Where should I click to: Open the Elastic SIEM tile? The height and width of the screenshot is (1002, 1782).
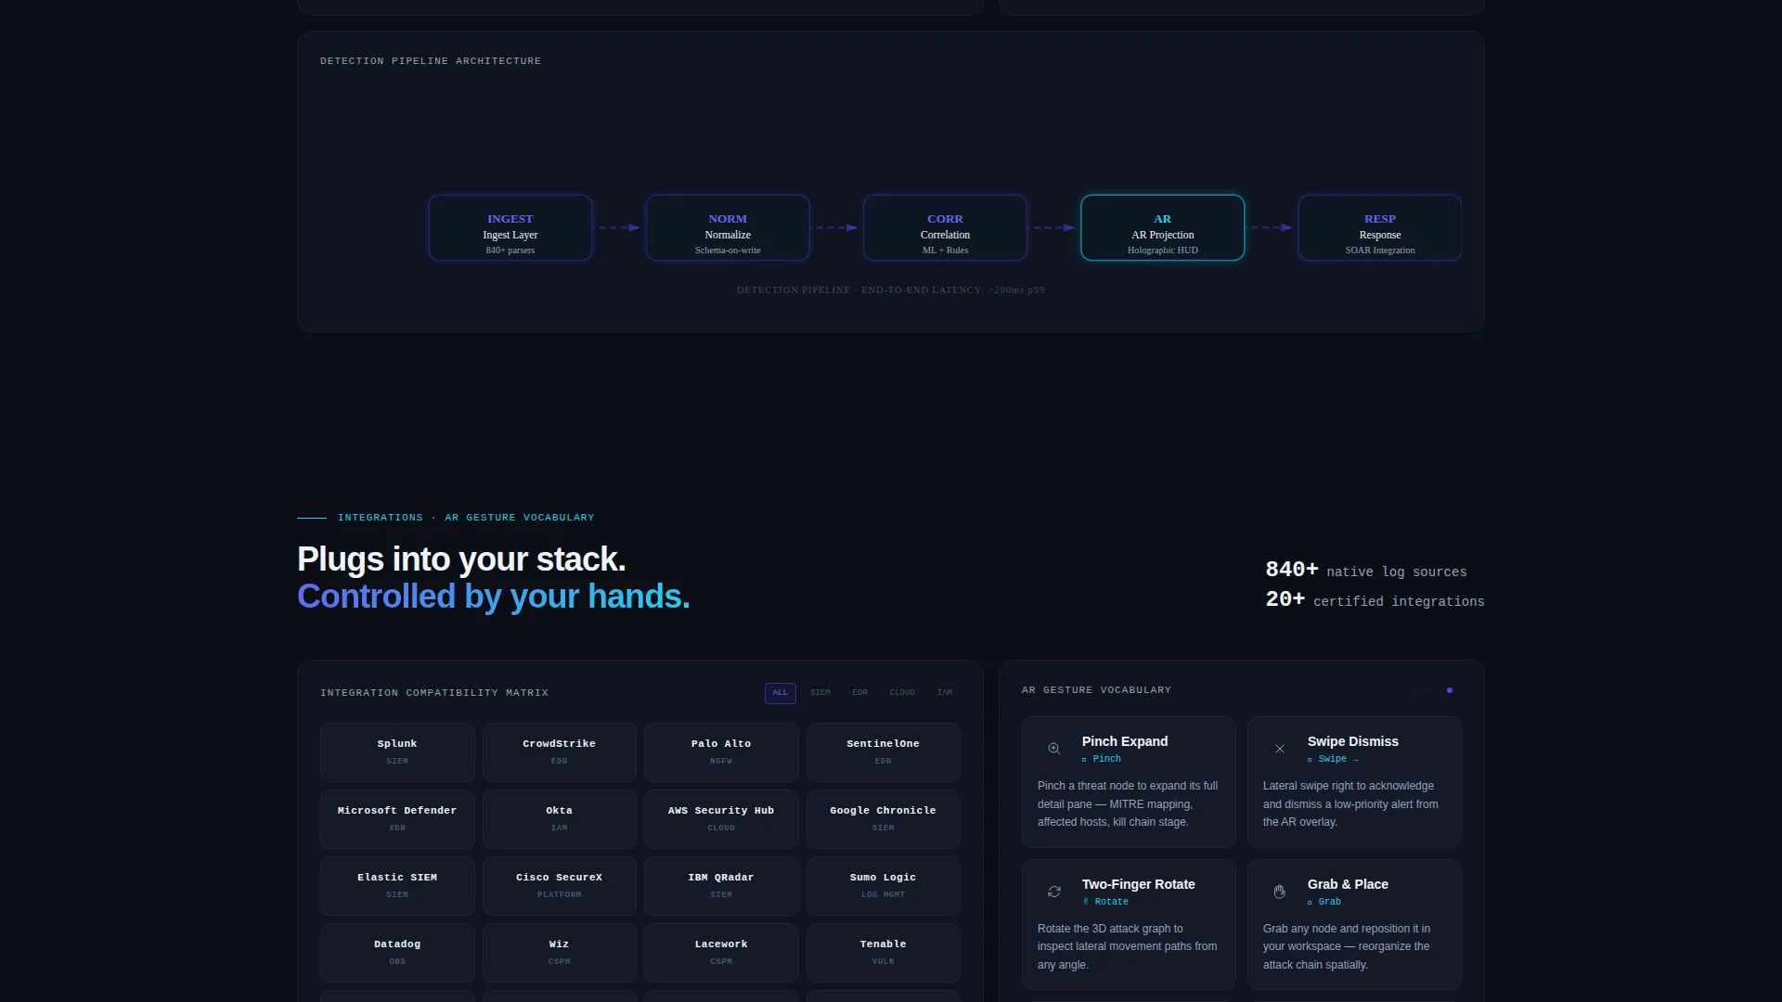pyautogui.click(x=397, y=886)
